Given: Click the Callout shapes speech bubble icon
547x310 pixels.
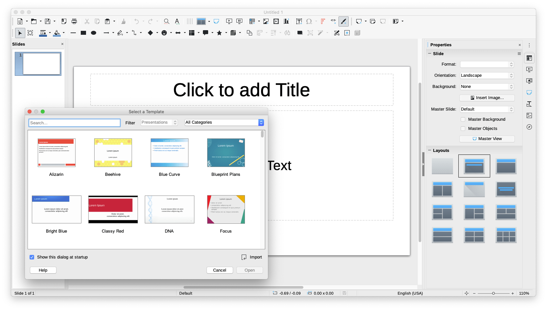Looking at the screenshot, I should pyautogui.click(x=206, y=33).
